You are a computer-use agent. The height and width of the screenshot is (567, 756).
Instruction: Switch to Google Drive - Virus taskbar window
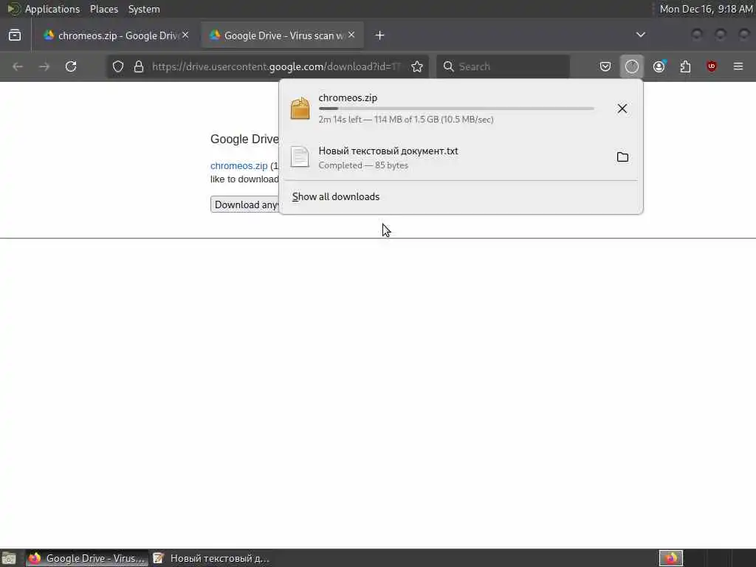(87, 558)
